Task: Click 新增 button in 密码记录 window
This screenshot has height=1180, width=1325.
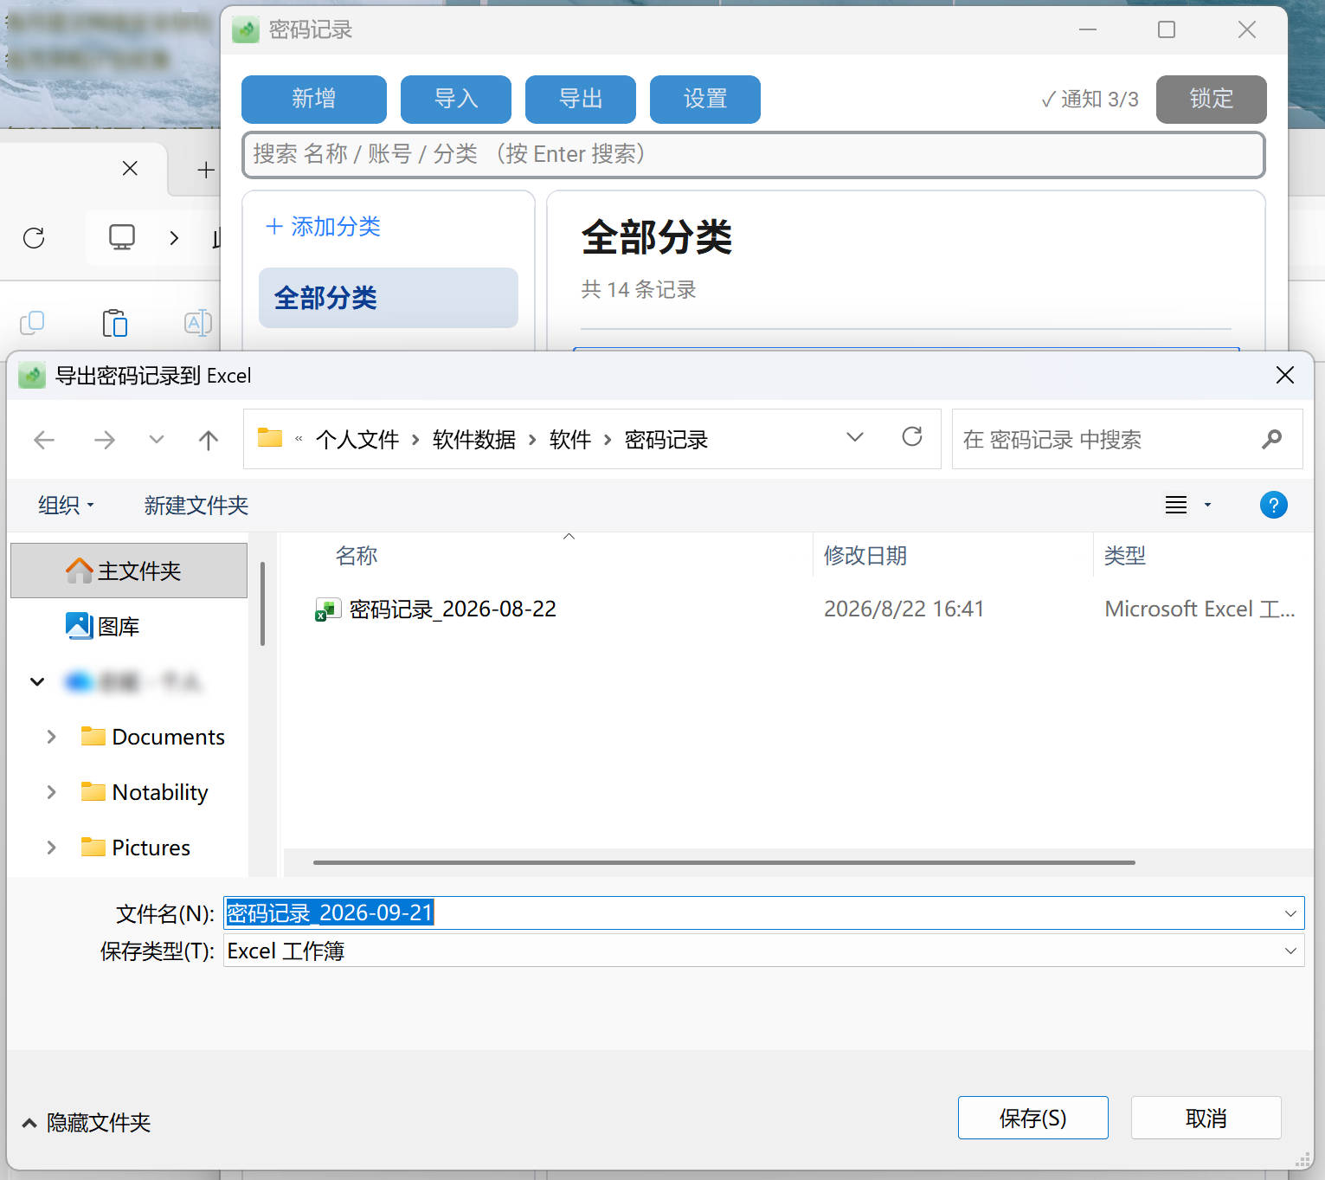Action: [x=314, y=99]
